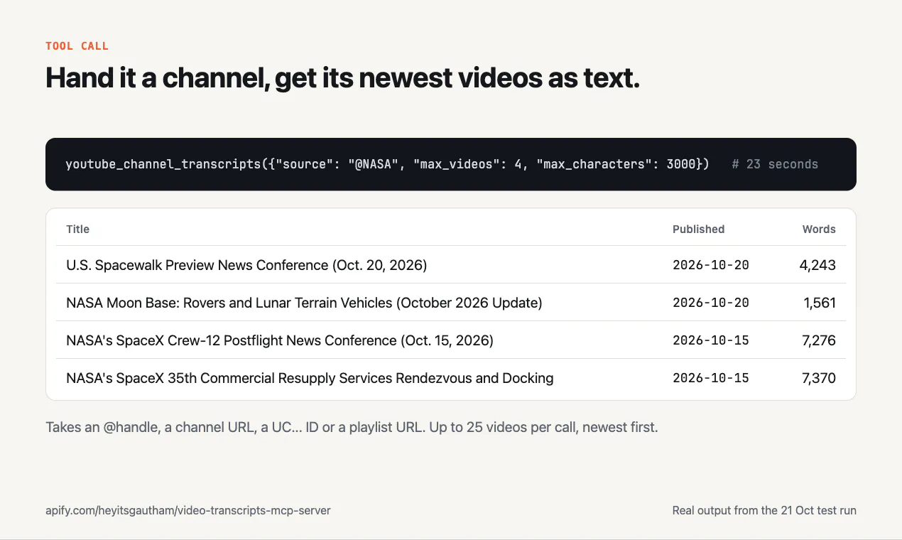This screenshot has width=902, height=540.
Task: Click the headline about newest videos as text
Action: (342, 77)
